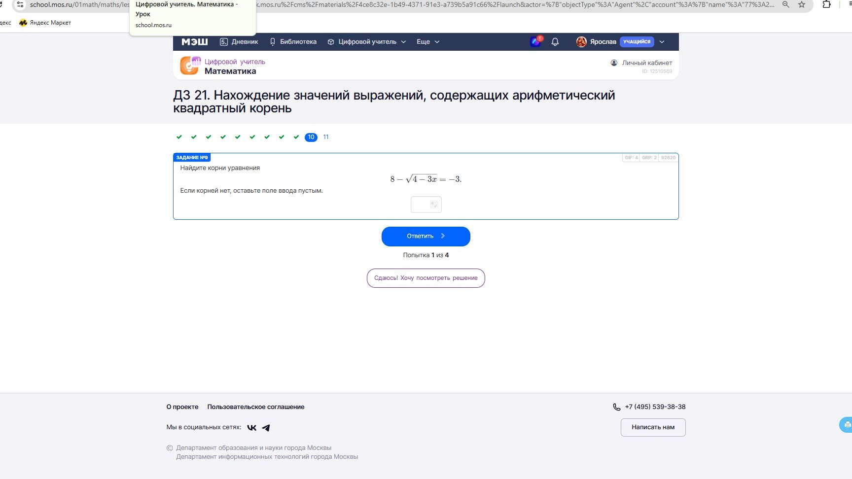
Task: Open the formula keyboard icon in answer field
Action: pos(434,205)
